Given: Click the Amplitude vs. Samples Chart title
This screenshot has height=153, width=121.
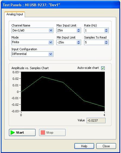Looking at the screenshot, I should [30, 68].
